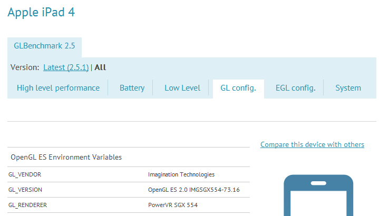379x216 pixels.
Task: Select the OpenGL ES 2.0 IMGSGX554-73.16 value
Action: (x=194, y=190)
